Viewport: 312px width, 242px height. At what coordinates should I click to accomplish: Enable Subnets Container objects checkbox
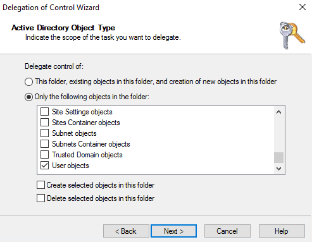click(44, 144)
